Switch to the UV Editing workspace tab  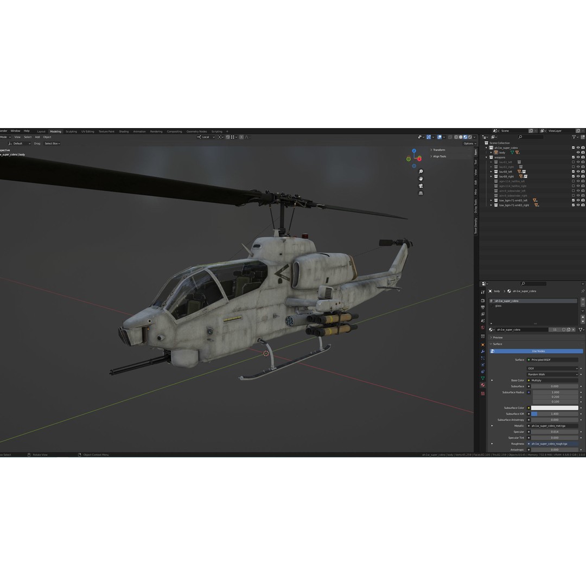[x=88, y=131]
